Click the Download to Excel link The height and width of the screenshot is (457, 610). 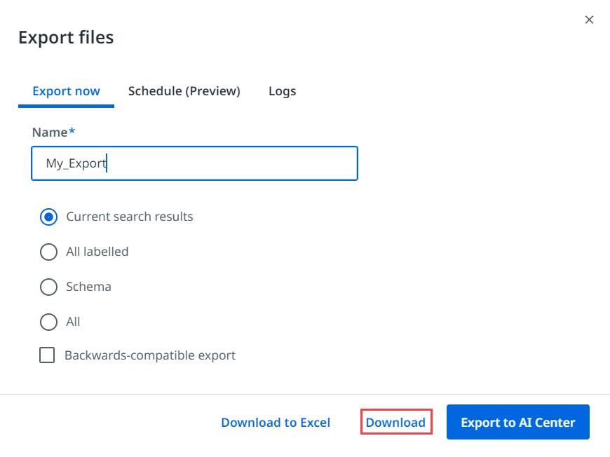coord(276,422)
